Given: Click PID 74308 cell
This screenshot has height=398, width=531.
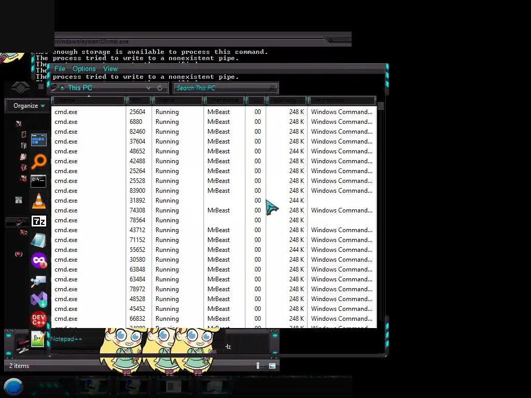Looking at the screenshot, I should click(x=137, y=210).
